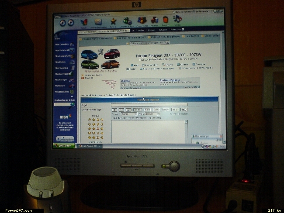This screenshot has width=284, height=213.
Task: Click inside the message body text area
Action: [x=148, y=132]
